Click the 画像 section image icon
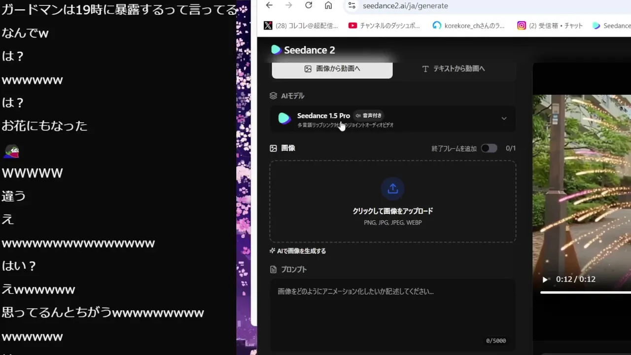This screenshot has width=631, height=355. coord(274,148)
